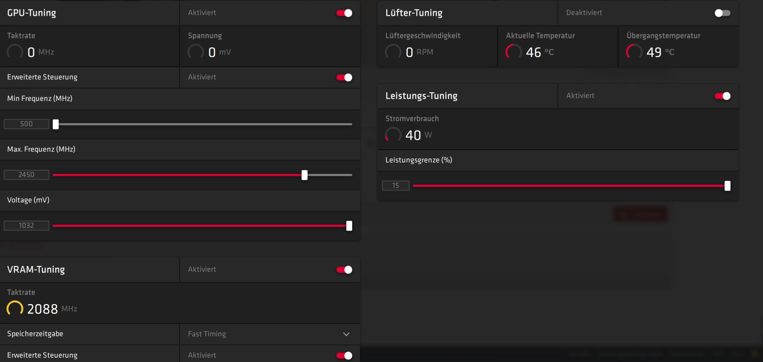Viewport: 763px width, 362px height.
Task: Click the Leistungsgrenze 15 value field
Action: click(396, 185)
